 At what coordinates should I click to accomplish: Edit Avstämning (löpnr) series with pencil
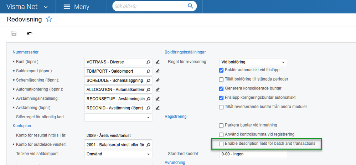click(x=158, y=108)
